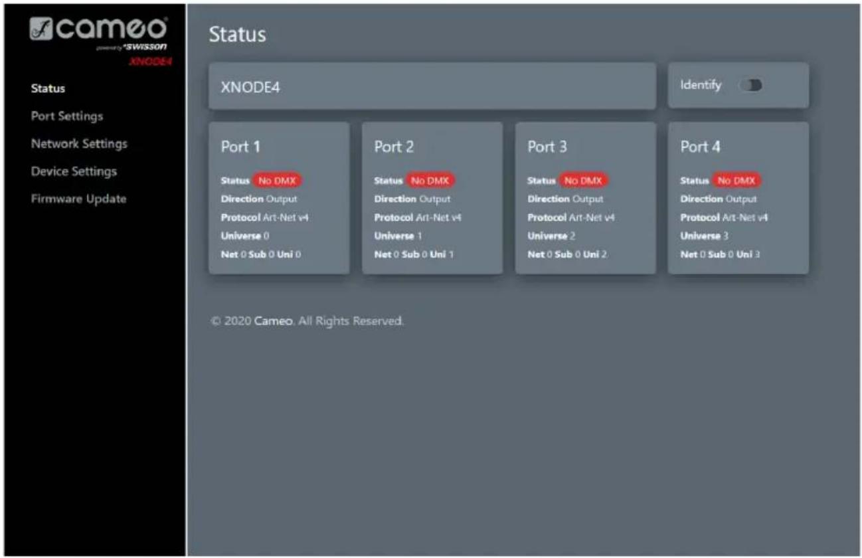
Task: Click Universe 2 in Port 3 card
Action: point(552,236)
